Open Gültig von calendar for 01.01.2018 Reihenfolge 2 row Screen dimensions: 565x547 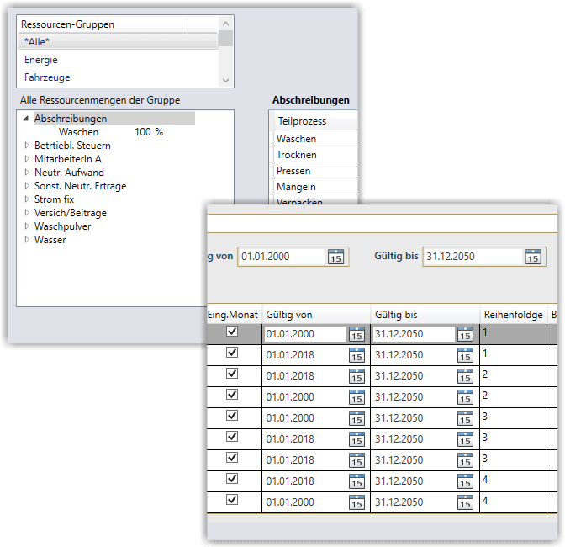356,376
